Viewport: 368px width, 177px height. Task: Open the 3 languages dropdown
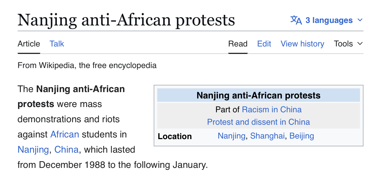coord(329,20)
